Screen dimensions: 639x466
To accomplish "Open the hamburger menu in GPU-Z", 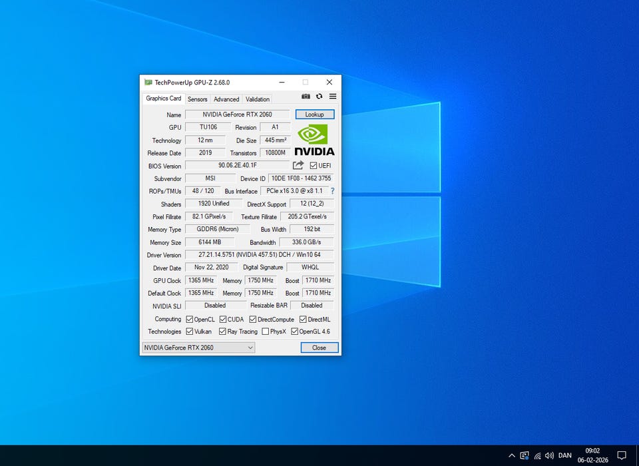I will [333, 97].
